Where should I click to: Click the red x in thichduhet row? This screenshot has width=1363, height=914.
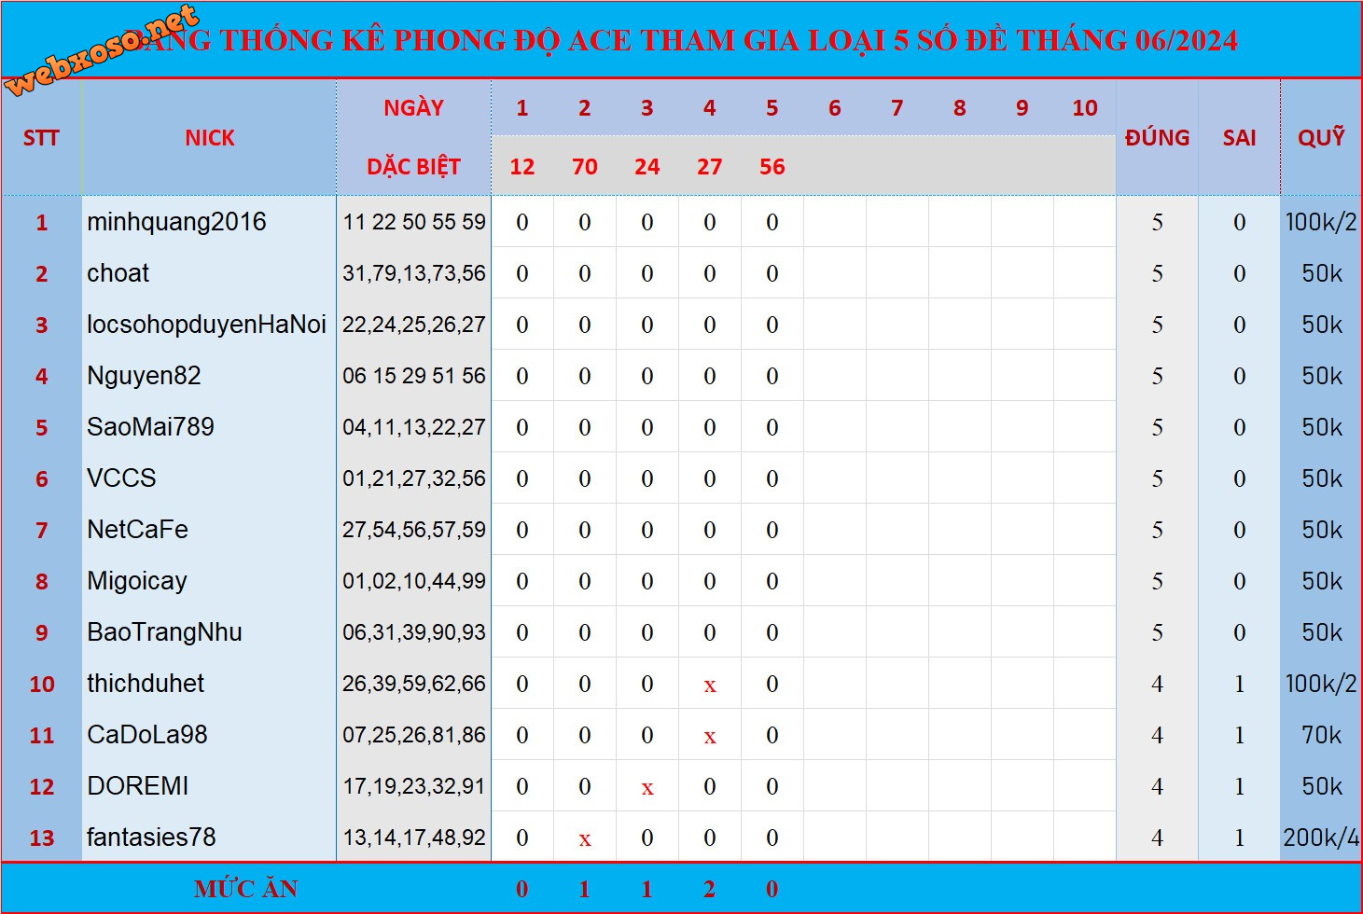[710, 686]
